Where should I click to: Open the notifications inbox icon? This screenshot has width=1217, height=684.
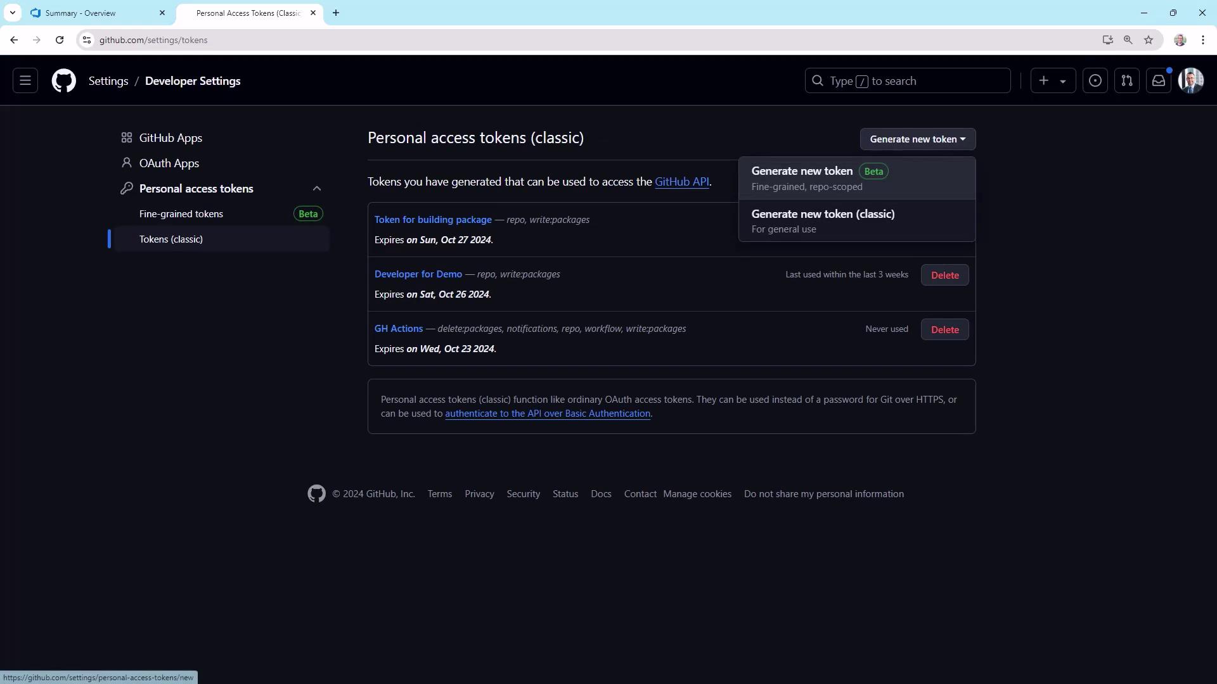pyautogui.click(x=1158, y=81)
